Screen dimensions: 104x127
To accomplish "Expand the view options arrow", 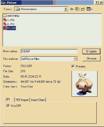I will coord(92,9).
